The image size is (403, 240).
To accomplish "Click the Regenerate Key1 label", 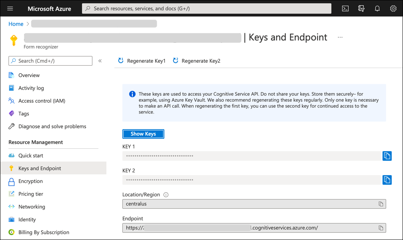I will point(146,61).
